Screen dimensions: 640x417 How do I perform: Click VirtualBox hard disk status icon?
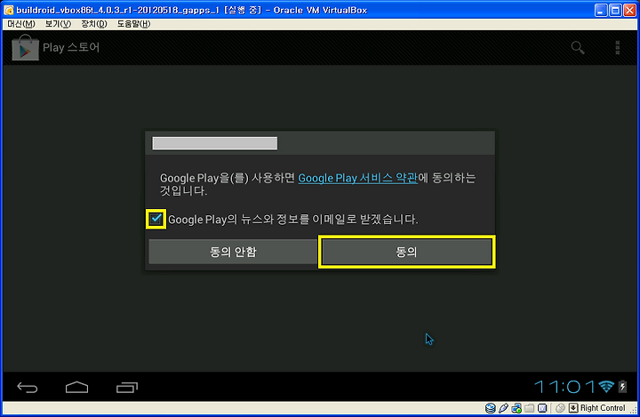(490, 408)
